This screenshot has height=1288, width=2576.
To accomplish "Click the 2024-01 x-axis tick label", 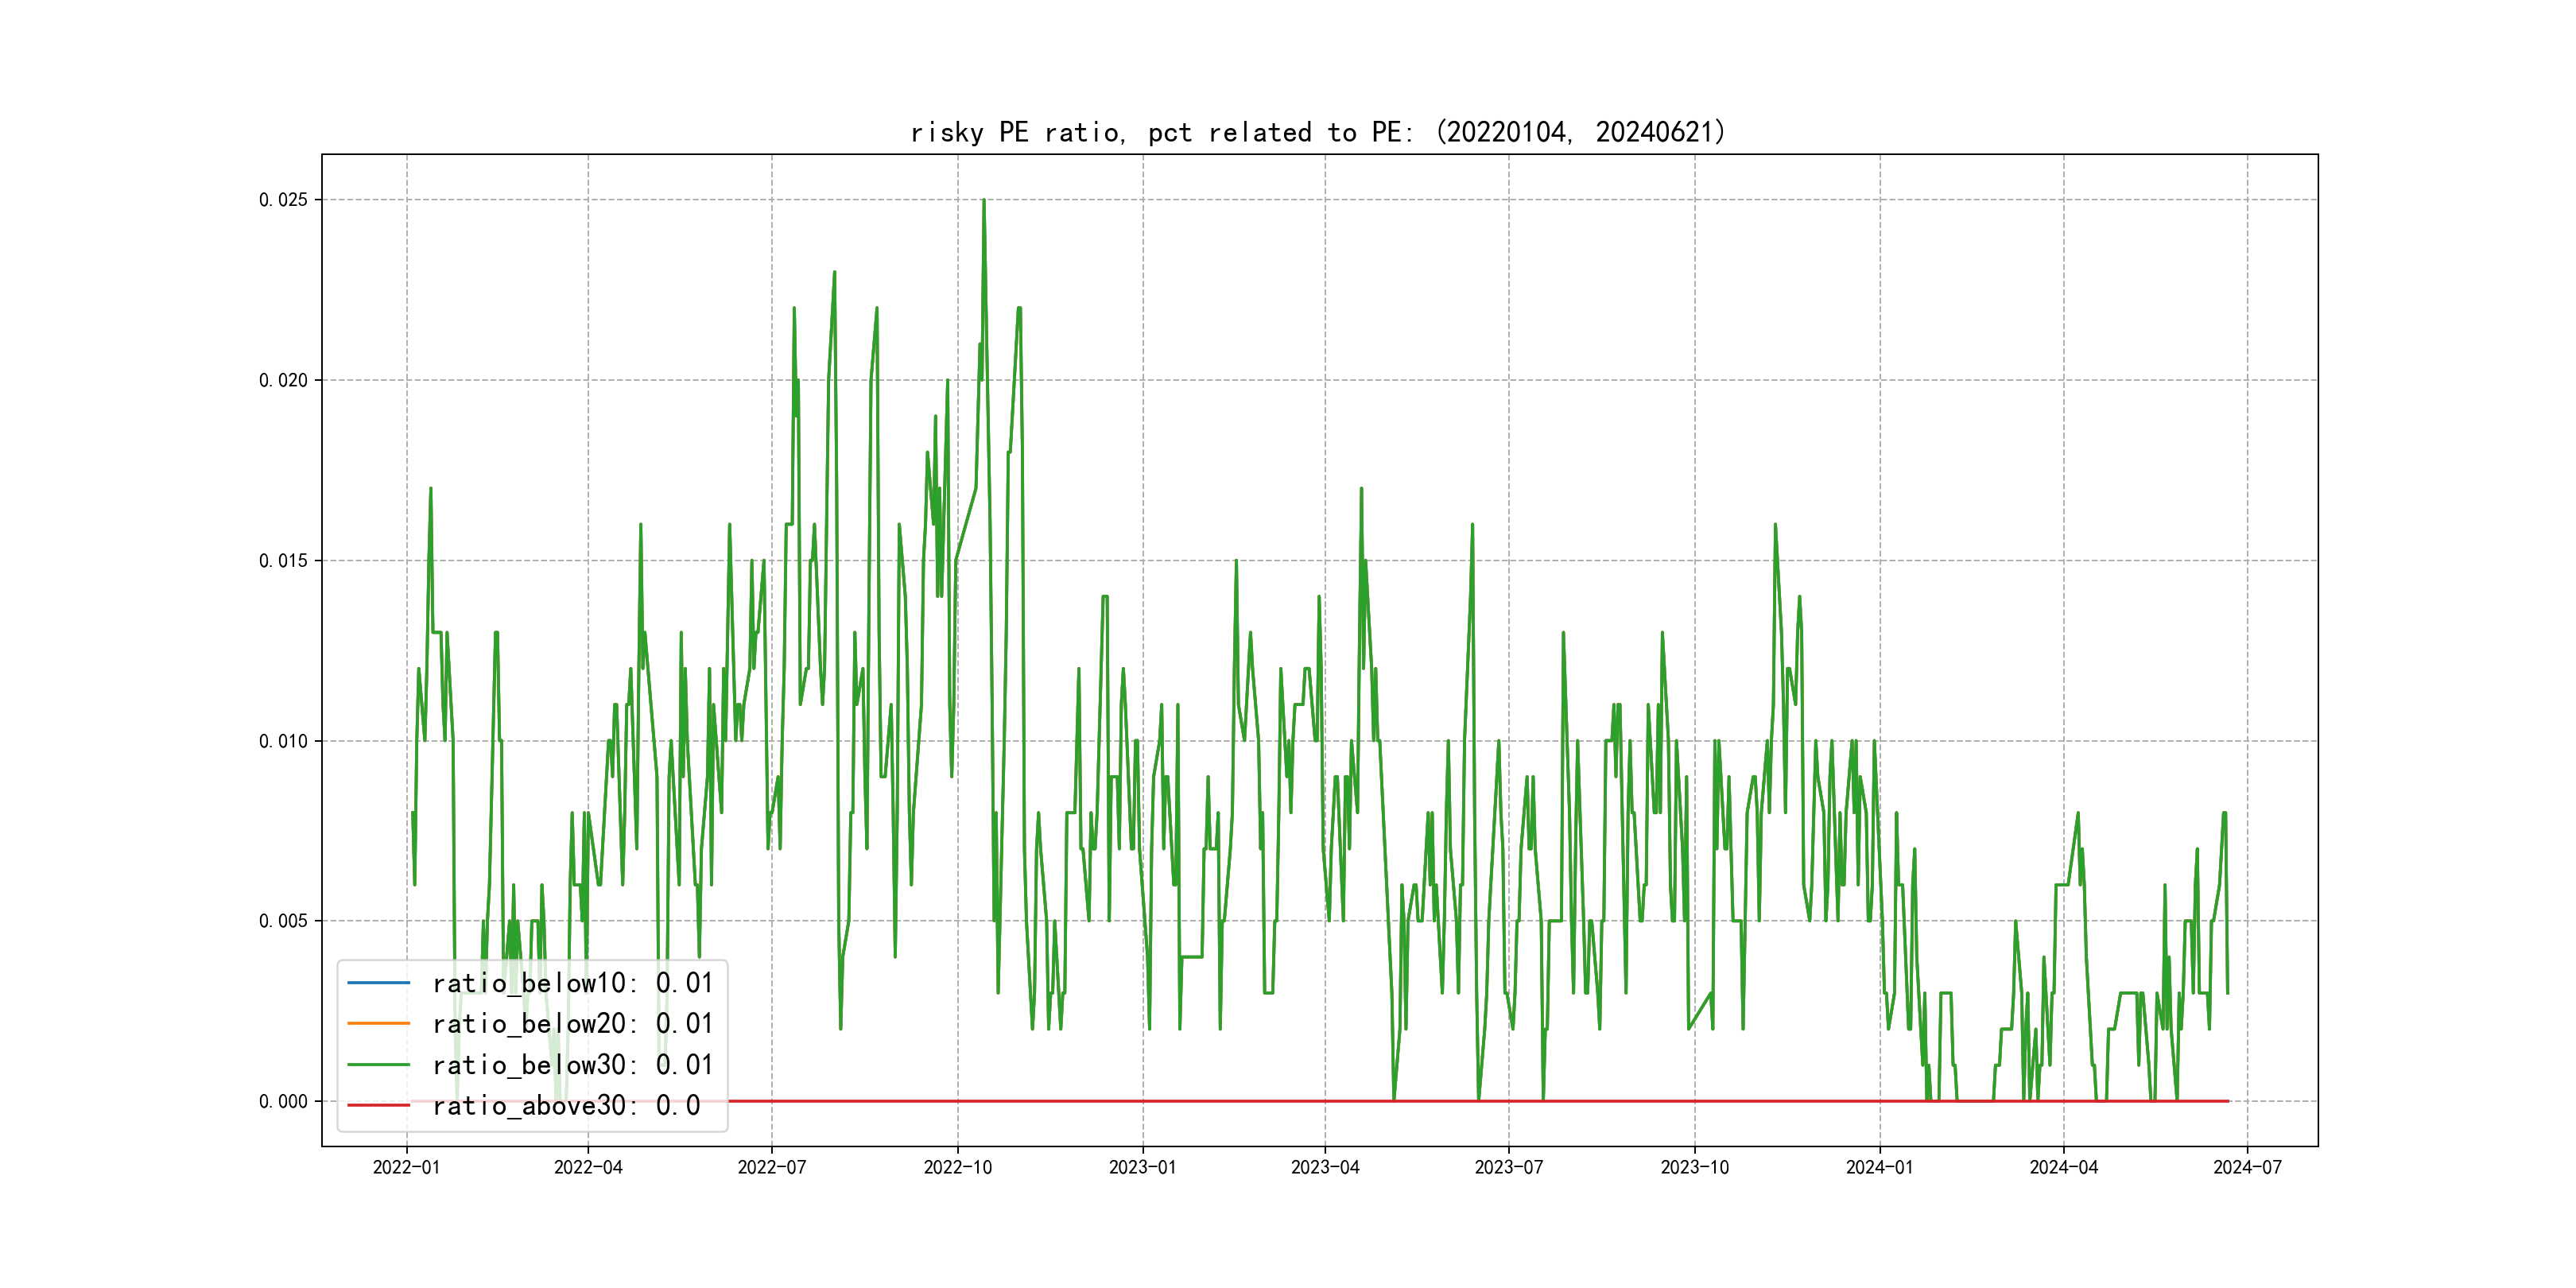I will point(1879,1167).
